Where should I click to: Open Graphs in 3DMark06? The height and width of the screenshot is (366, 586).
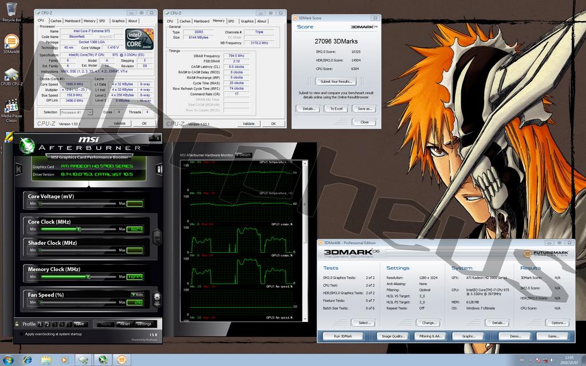click(468, 336)
